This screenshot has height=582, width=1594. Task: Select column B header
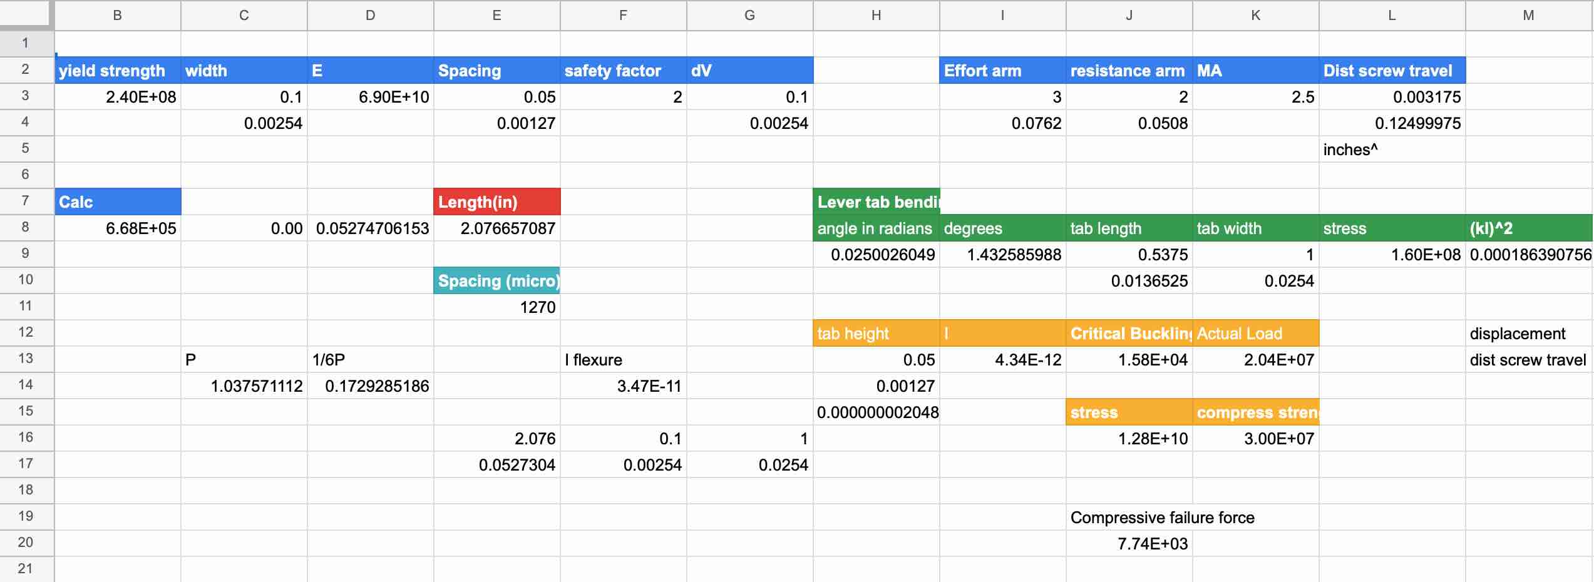tap(118, 15)
